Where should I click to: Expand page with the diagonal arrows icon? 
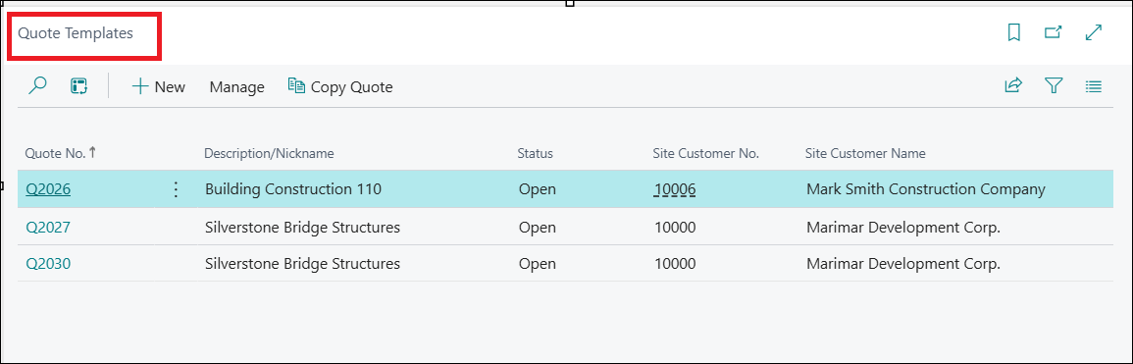tap(1094, 32)
